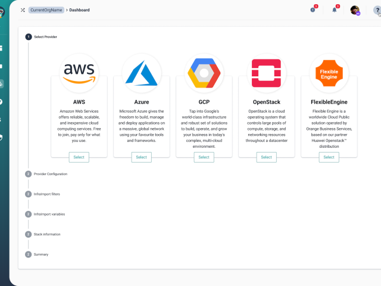381x286 pixels.
Task: Click the AWS logo
Action: tap(79, 73)
